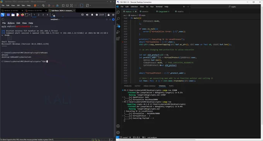Open VMware Tabs menu
This screenshot has height=141, width=263.
[x=23, y=5]
